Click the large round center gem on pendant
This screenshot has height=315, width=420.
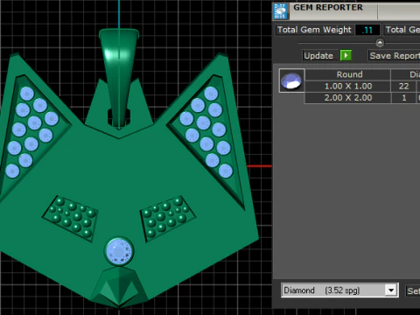(x=119, y=251)
